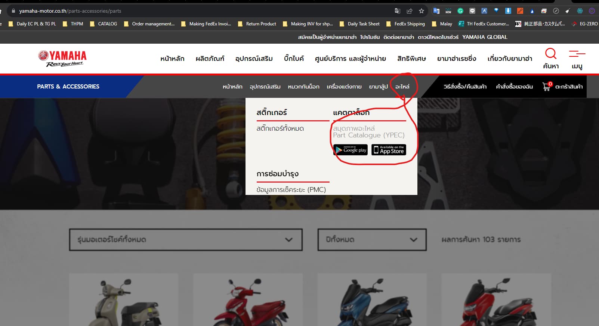Open the hamburger menu icon
599x326 pixels.
[x=577, y=54]
